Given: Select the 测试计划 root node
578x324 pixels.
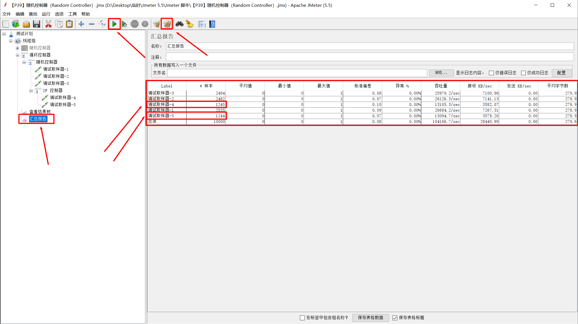Looking at the screenshot, I should tap(24, 34).
